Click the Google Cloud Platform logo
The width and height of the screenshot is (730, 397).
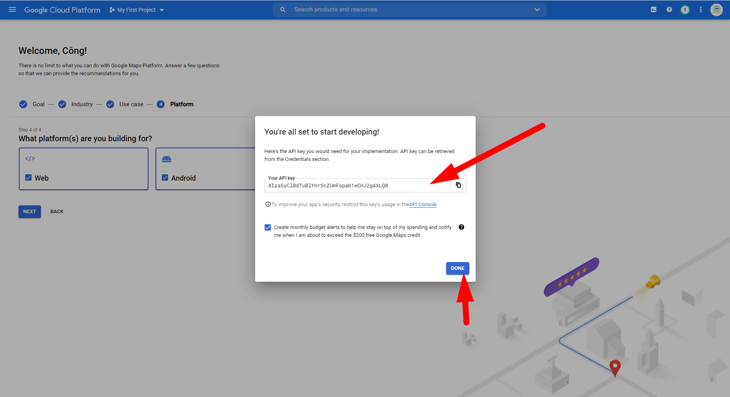tap(62, 10)
